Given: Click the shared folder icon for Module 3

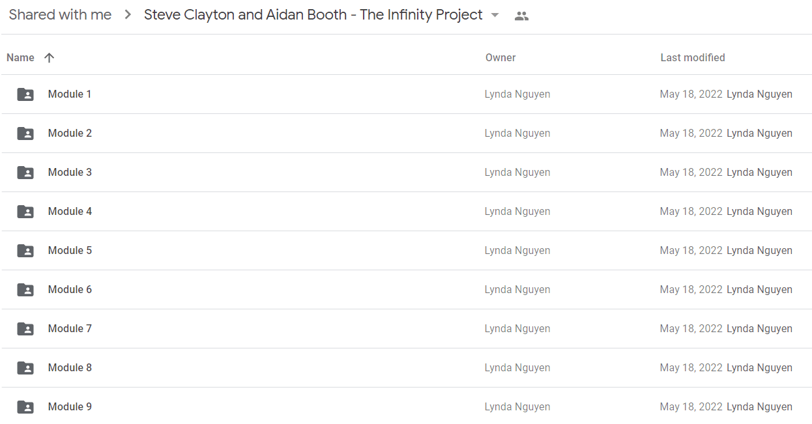Looking at the screenshot, I should click(25, 173).
